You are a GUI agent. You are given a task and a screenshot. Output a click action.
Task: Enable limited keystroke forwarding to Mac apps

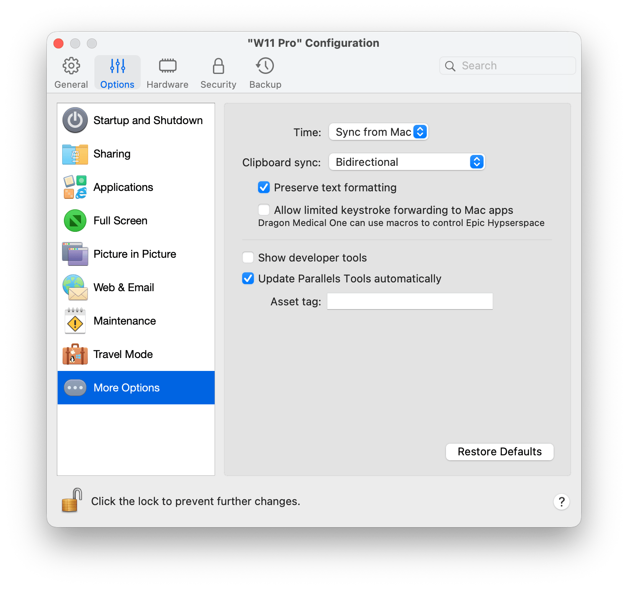pos(264,210)
